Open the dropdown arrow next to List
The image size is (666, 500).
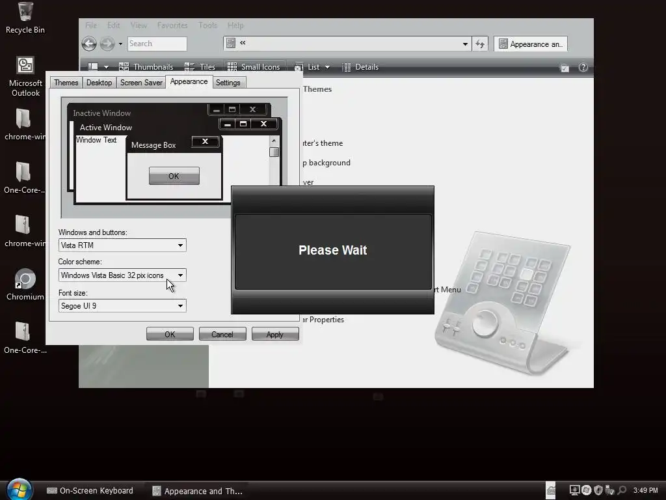pos(328,67)
